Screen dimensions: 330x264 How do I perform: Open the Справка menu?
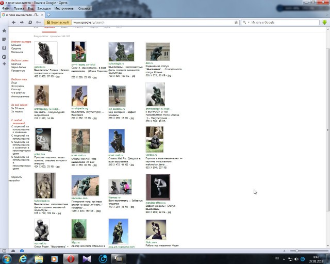[x=84, y=8]
